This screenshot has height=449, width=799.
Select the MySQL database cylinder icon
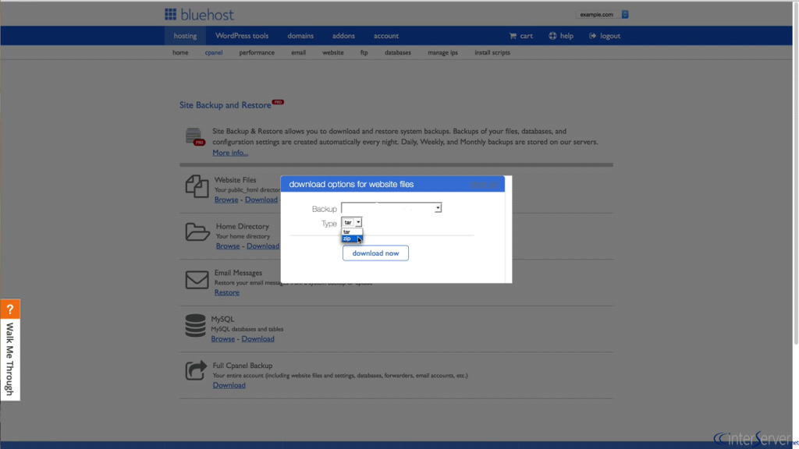point(195,325)
